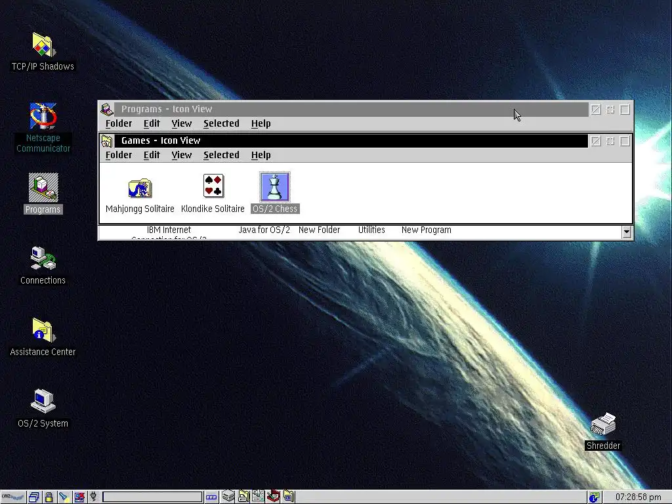Click the WarpCenter clock display

click(x=638, y=497)
